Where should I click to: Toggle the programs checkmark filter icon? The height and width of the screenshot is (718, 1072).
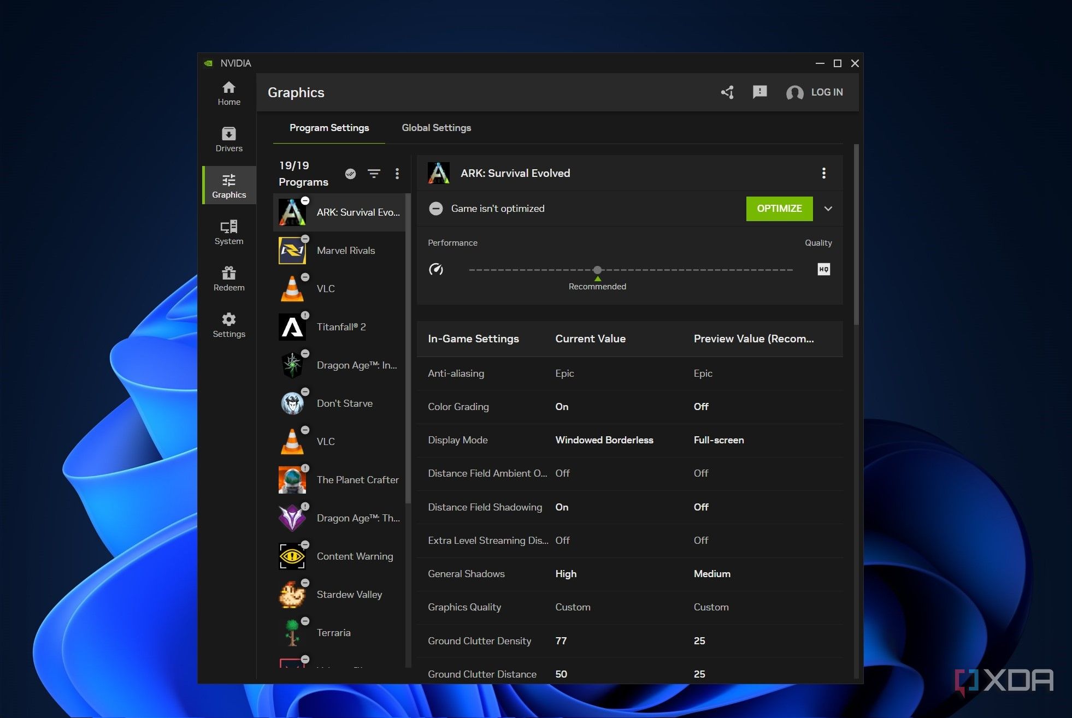[x=351, y=174]
